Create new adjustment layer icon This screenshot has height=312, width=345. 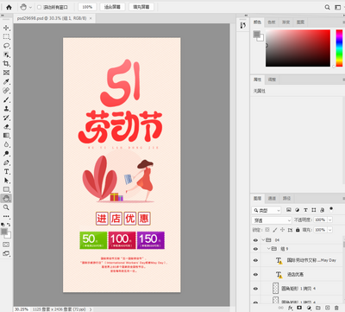(309, 308)
